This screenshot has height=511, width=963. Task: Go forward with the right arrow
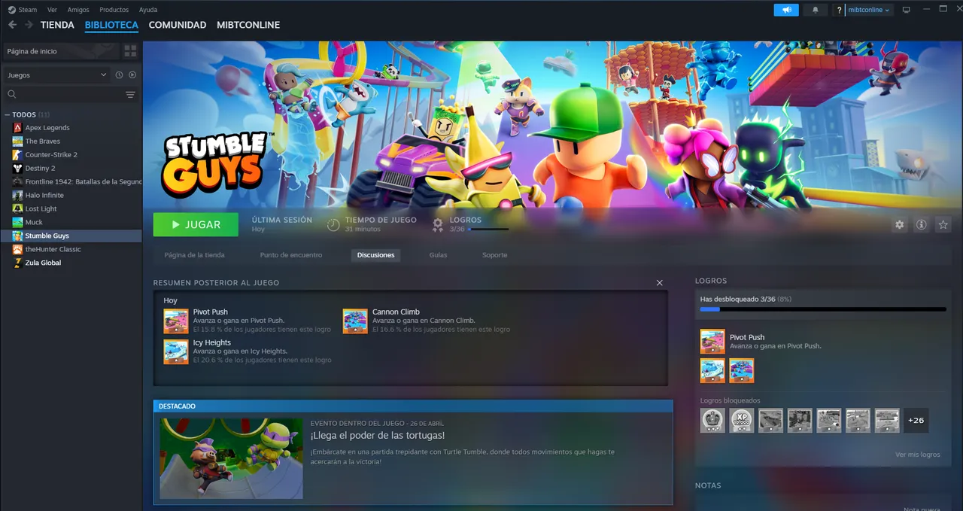[x=29, y=25]
